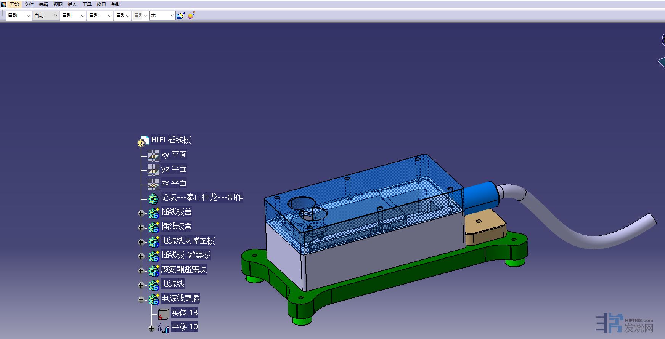Expand the 平移.10 tree node

pyautogui.click(x=151, y=328)
